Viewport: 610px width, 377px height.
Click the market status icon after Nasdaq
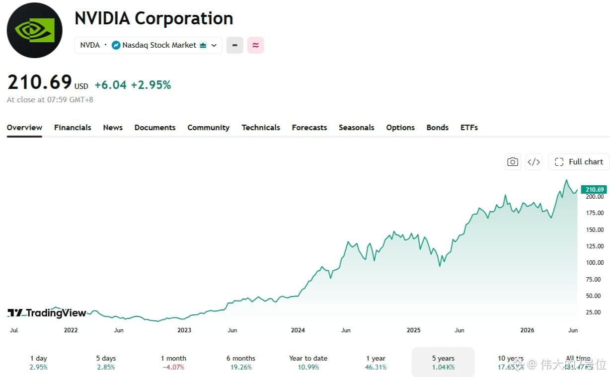click(x=203, y=45)
